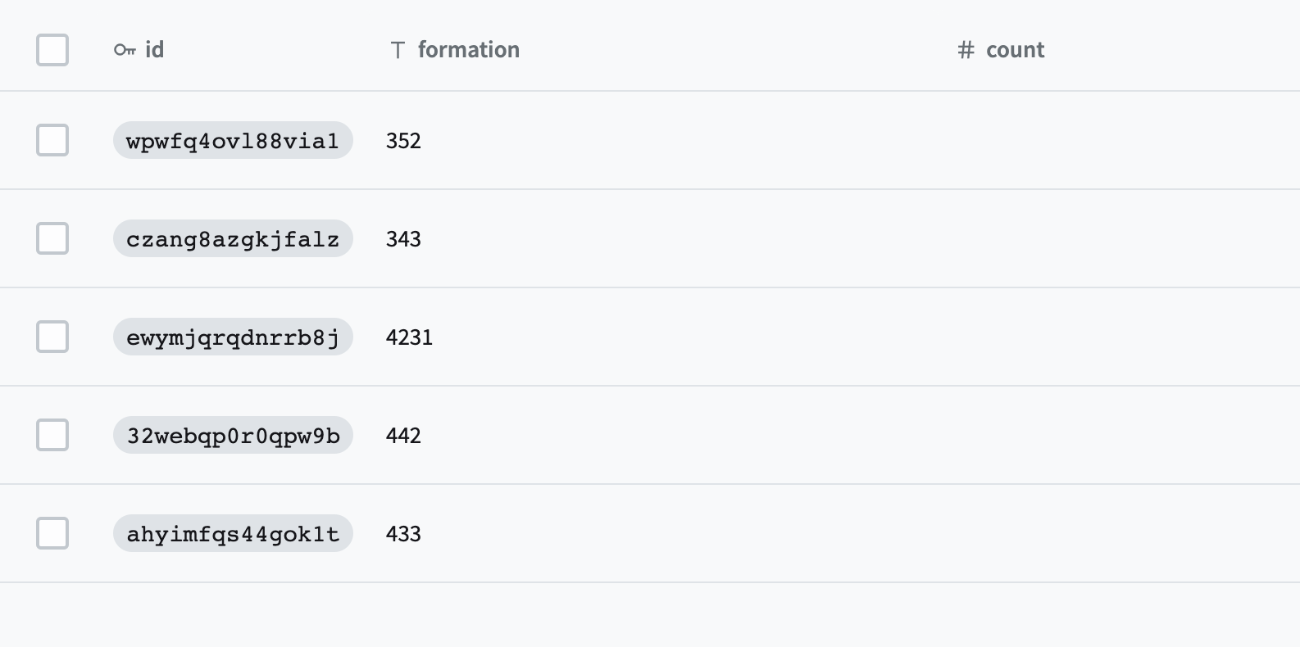The height and width of the screenshot is (647, 1300).
Task: Select the id badge ewymjqrqdnrrb8j
Action: tap(232, 337)
